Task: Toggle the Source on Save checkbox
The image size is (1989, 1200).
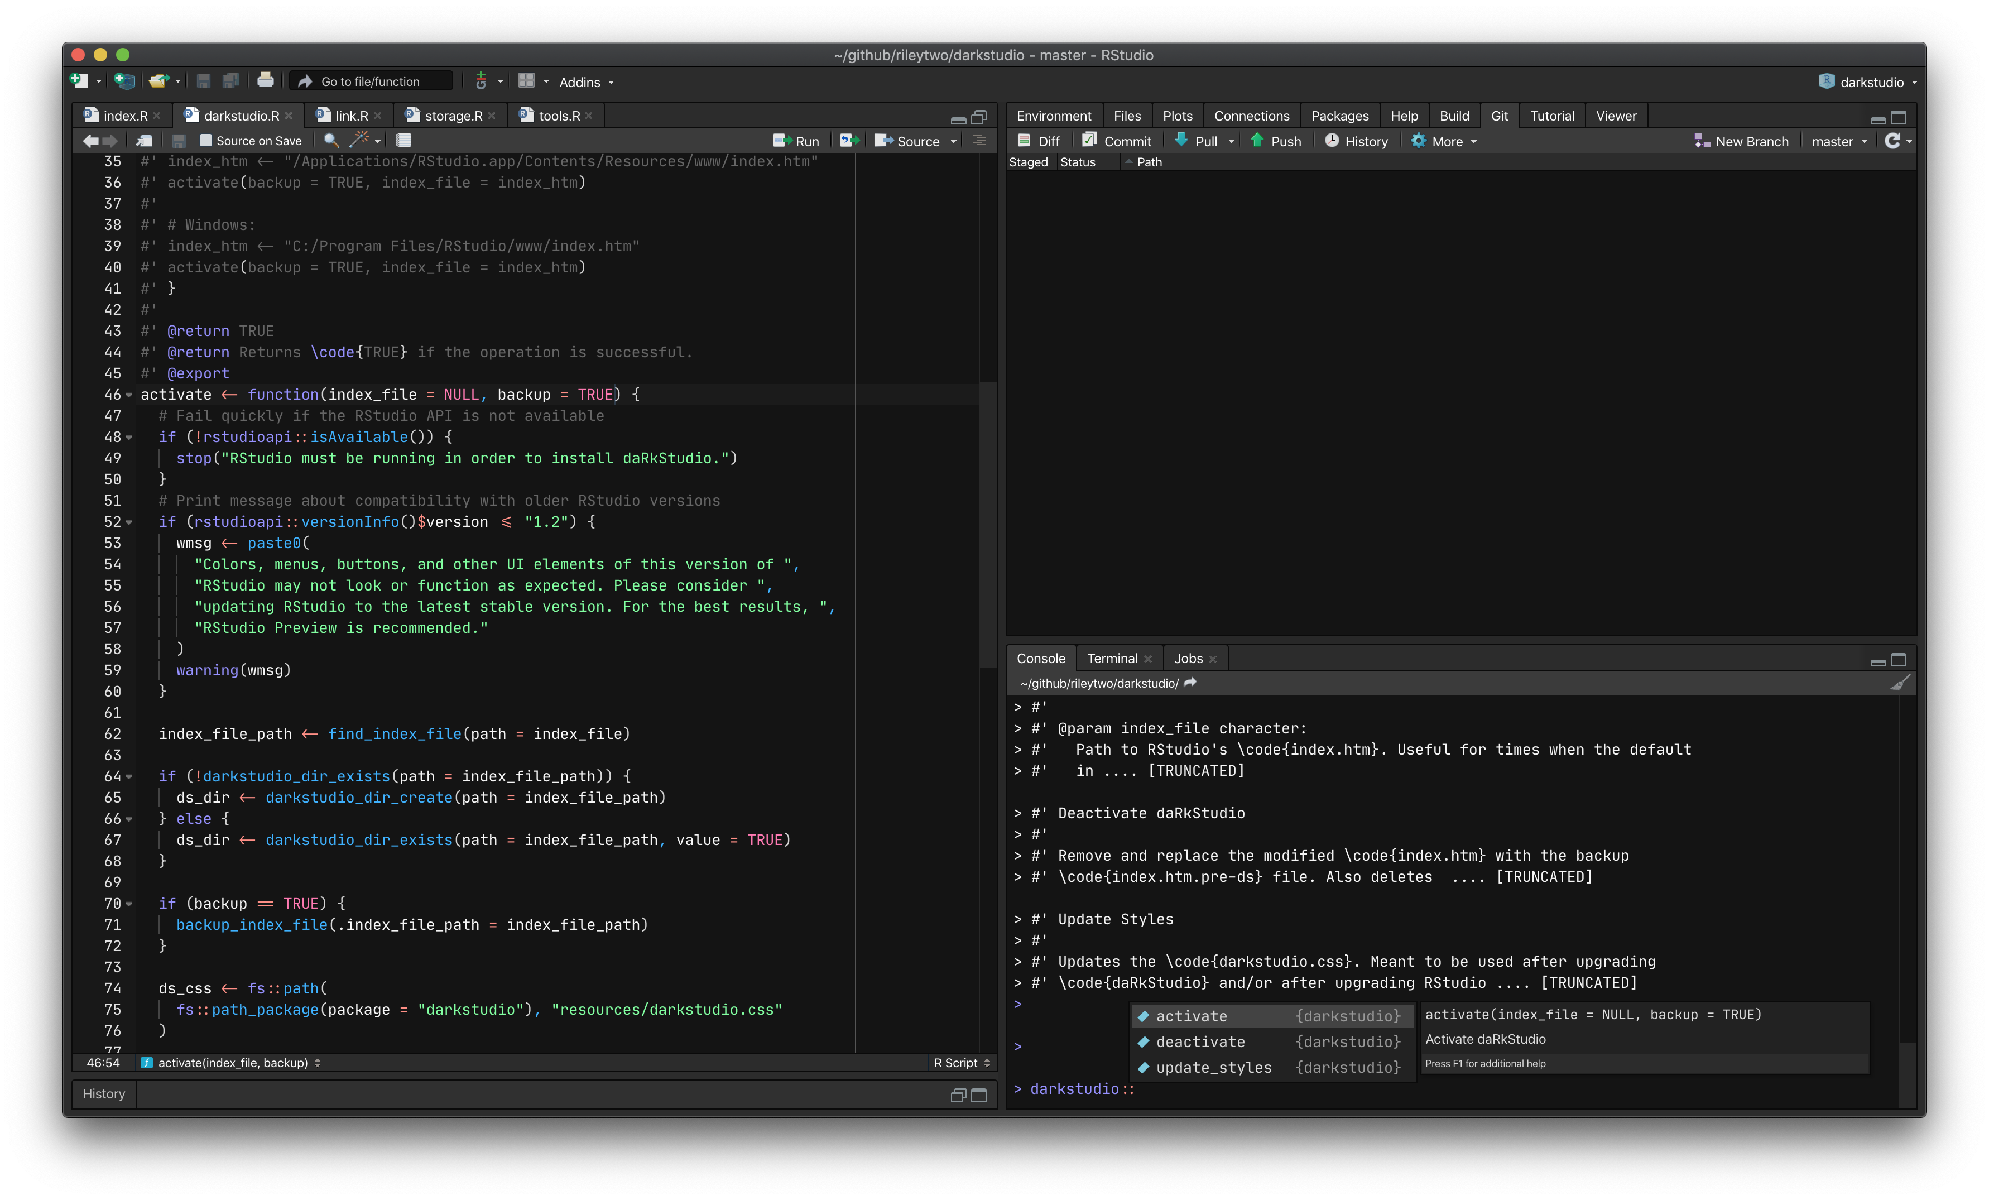Action: (x=206, y=141)
